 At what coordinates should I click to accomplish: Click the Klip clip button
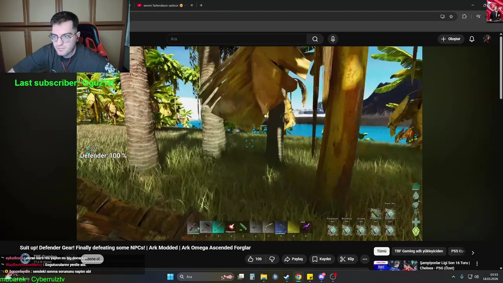coord(347,259)
